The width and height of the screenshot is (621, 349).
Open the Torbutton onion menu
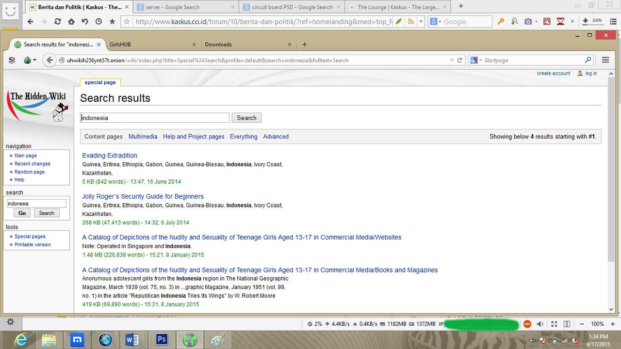(30, 60)
